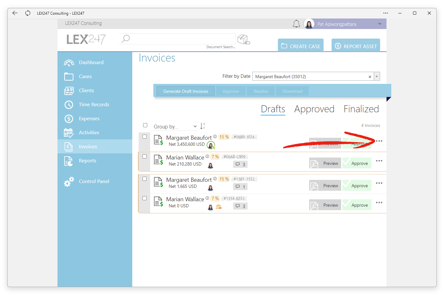Open the title bar three-dot menu
Screen dimensions: 444x295
click(x=386, y=13)
